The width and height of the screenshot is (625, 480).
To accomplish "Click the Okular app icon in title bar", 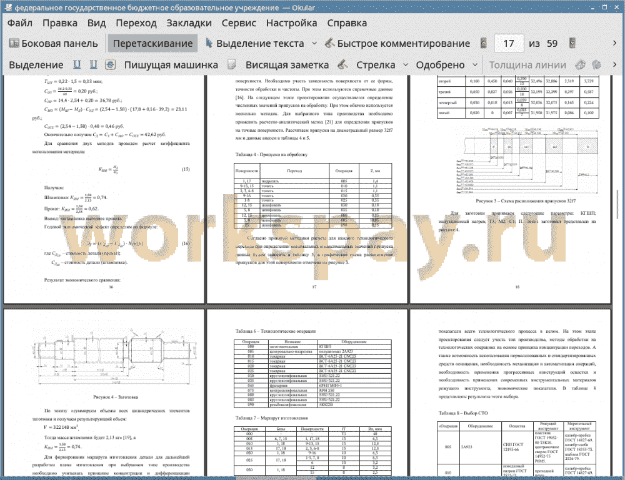I will (x=7, y=7).
